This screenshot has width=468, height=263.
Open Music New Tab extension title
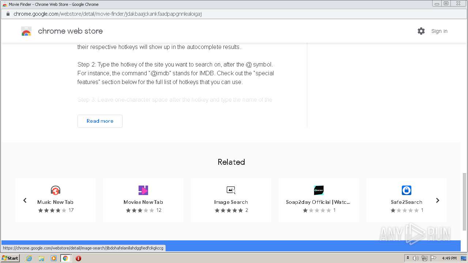tap(55, 202)
